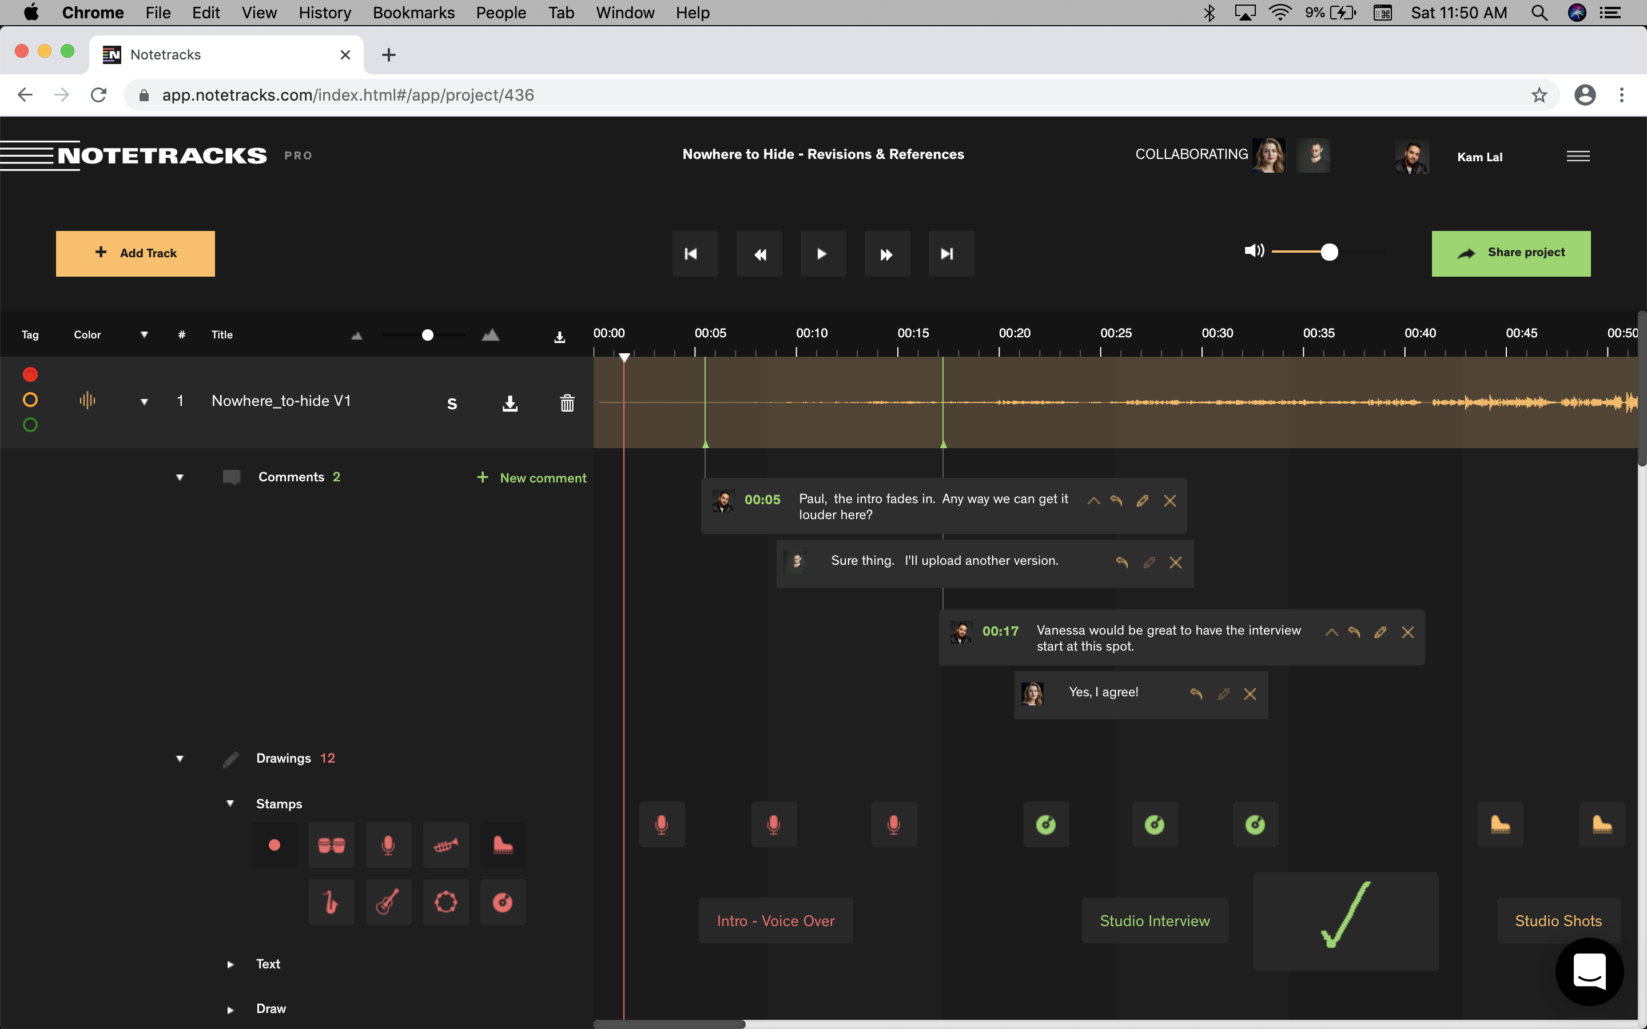Select the trumpet stamp icon

click(446, 844)
